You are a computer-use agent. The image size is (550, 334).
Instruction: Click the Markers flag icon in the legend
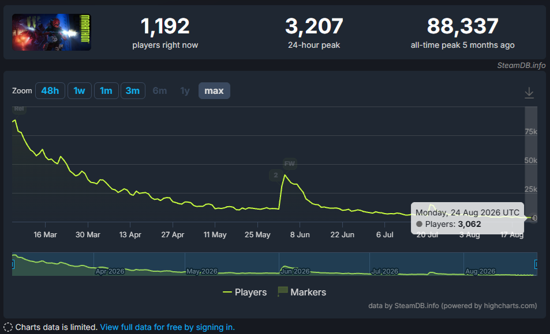(x=282, y=291)
